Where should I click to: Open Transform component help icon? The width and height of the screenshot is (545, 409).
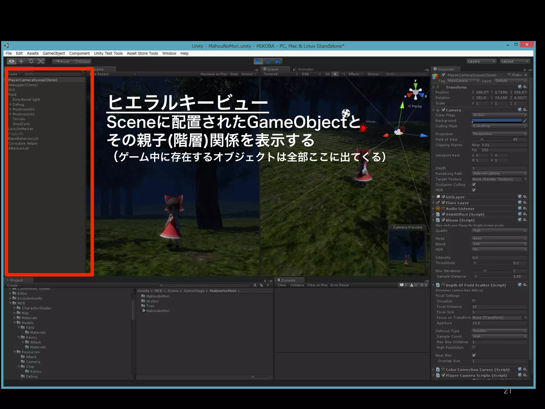click(x=519, y=87)
